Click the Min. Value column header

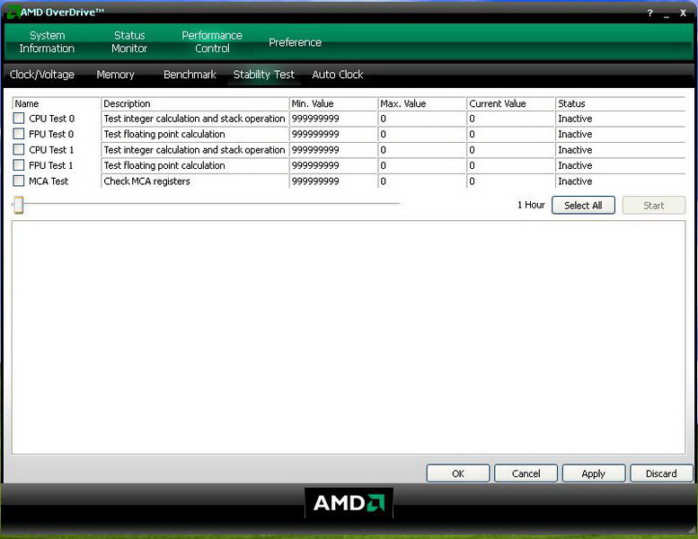[333, 103]
